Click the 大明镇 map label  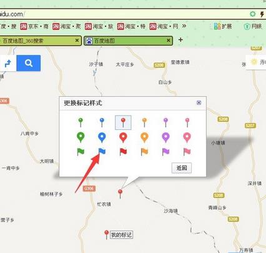[x=47, y=161]
